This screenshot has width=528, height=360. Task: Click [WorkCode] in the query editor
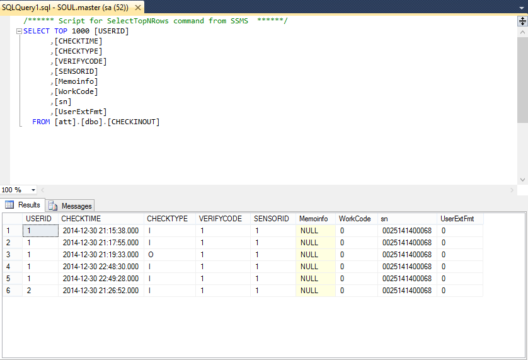[x=76, y=91]
